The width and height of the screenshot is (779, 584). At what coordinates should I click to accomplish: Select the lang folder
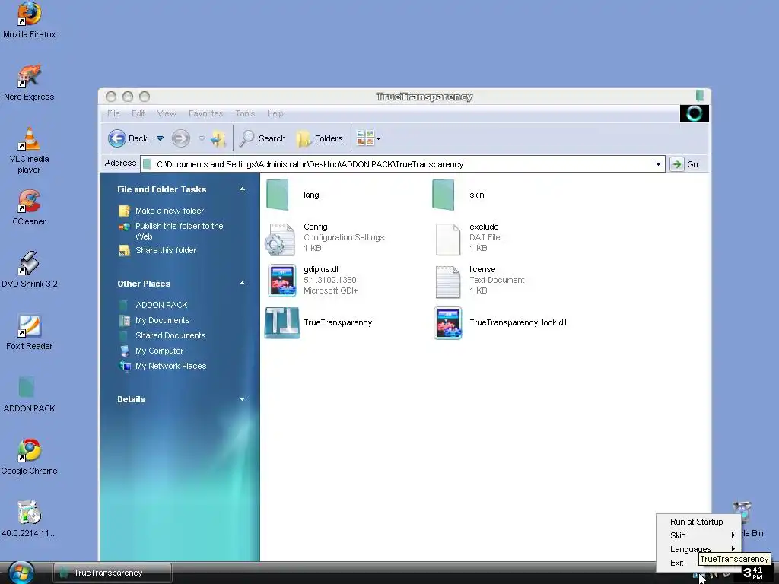tap(293, 195)
